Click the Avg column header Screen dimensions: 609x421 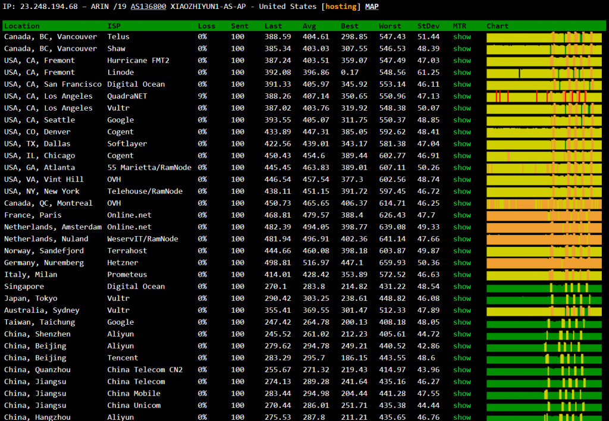(309, 26)
